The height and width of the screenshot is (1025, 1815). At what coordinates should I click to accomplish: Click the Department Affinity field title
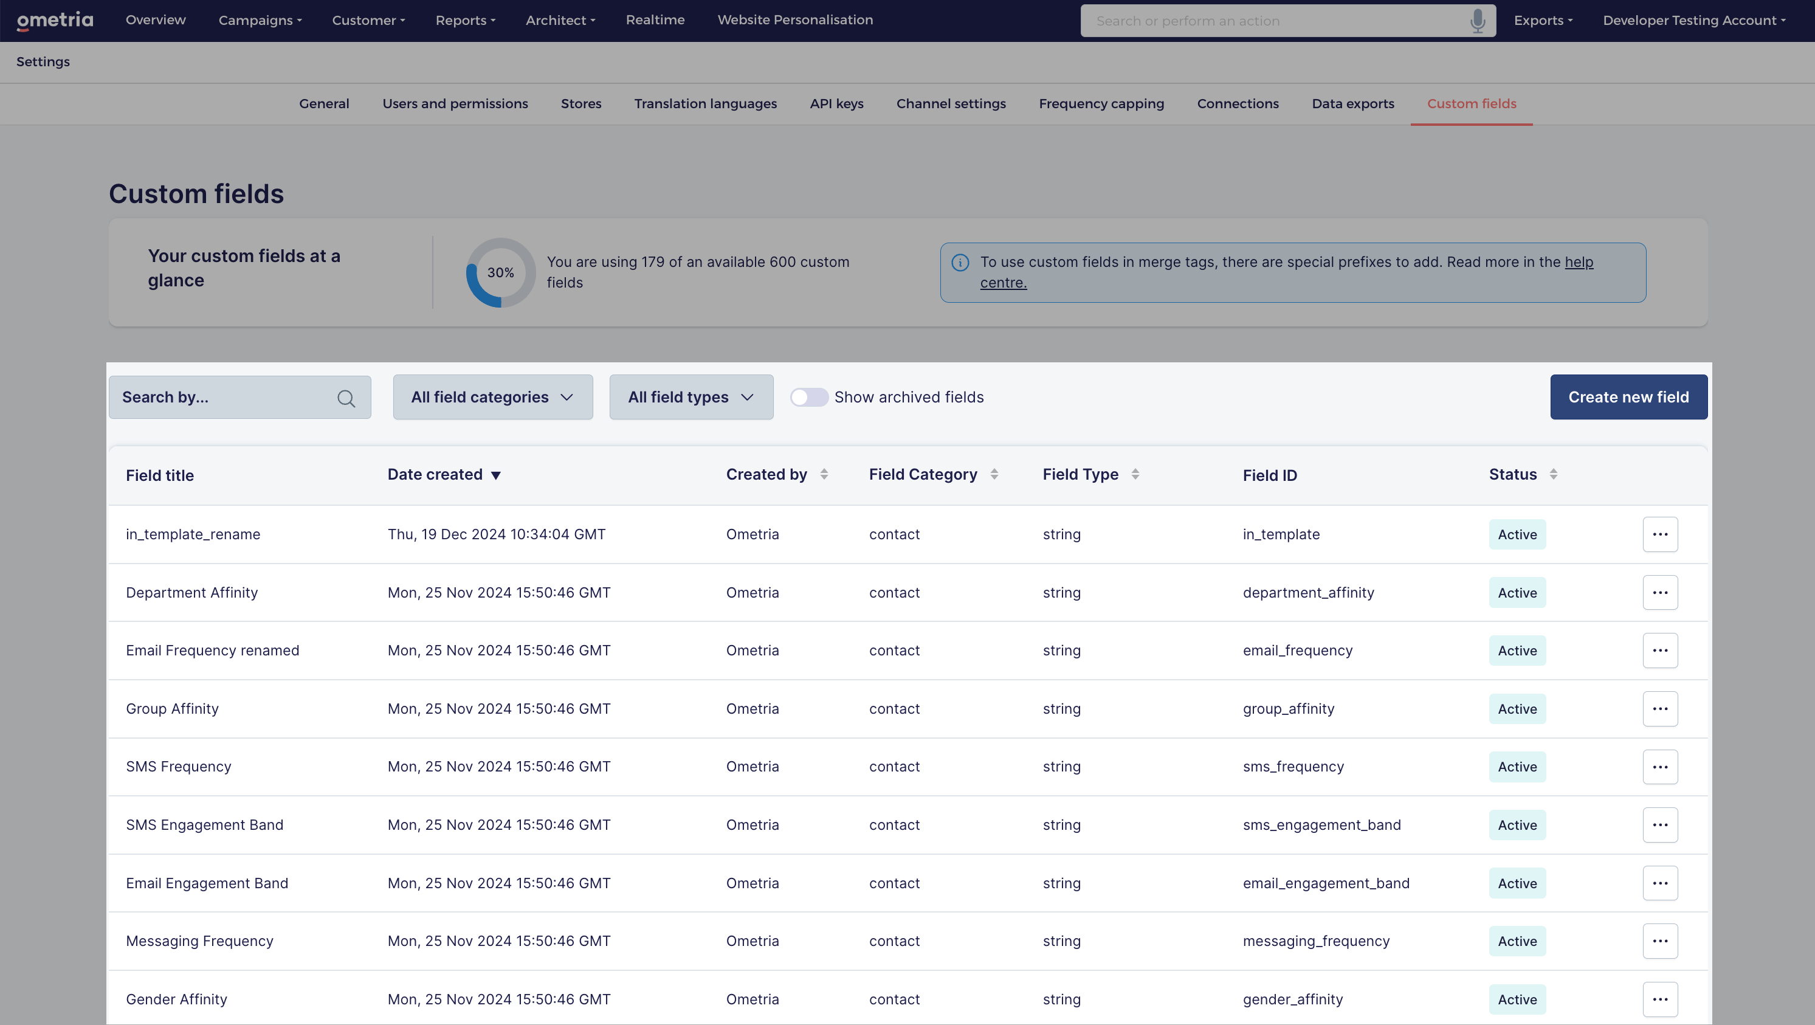(191, 593)
